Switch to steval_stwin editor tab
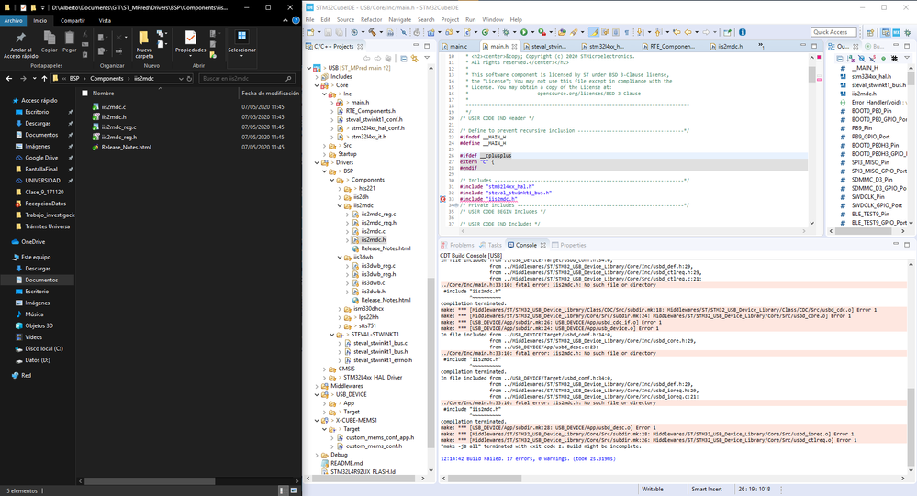 (x=544, y=46)
